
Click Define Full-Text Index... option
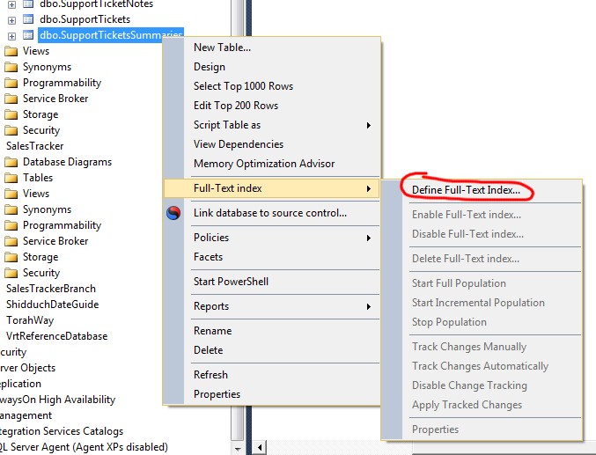coord(466,190)
